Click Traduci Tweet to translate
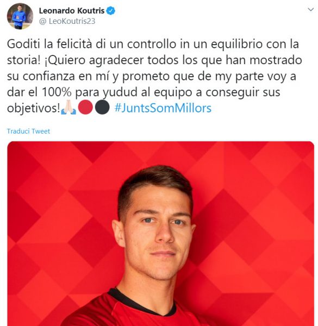 tap(28, 131)
